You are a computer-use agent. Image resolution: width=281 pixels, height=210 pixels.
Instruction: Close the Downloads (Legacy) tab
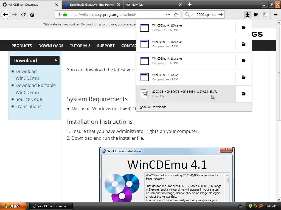(119, 5)
